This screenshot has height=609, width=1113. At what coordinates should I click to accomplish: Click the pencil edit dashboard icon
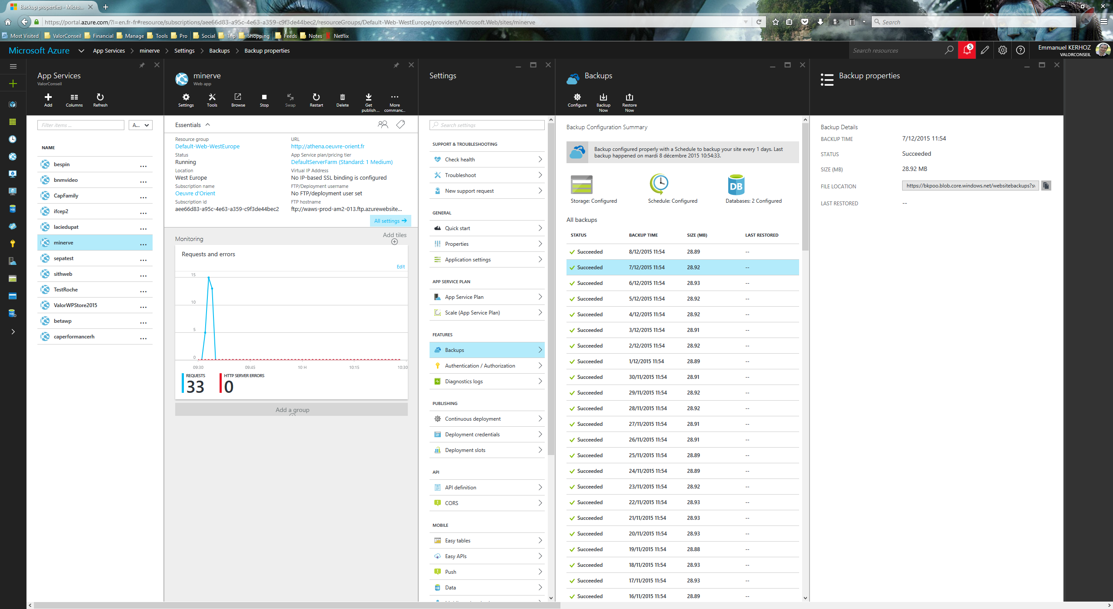pos(985,50)
